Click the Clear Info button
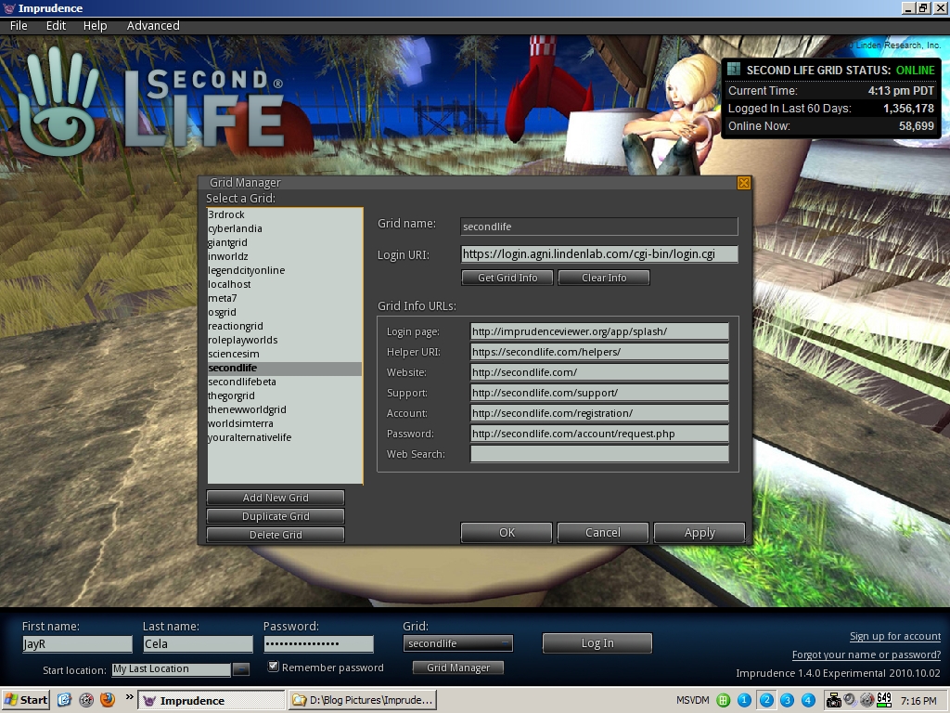Viewport: 950px width, 713px height. [x=603, y=278]
